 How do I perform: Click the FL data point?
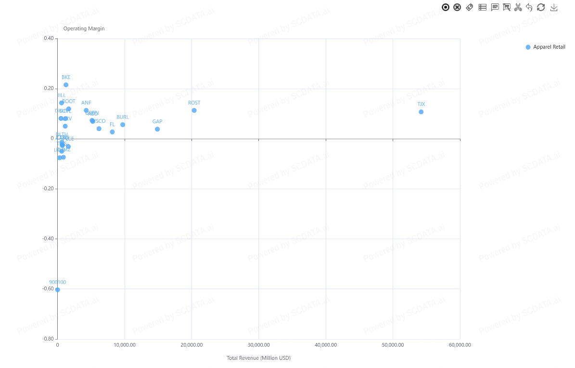click(112, 132)
